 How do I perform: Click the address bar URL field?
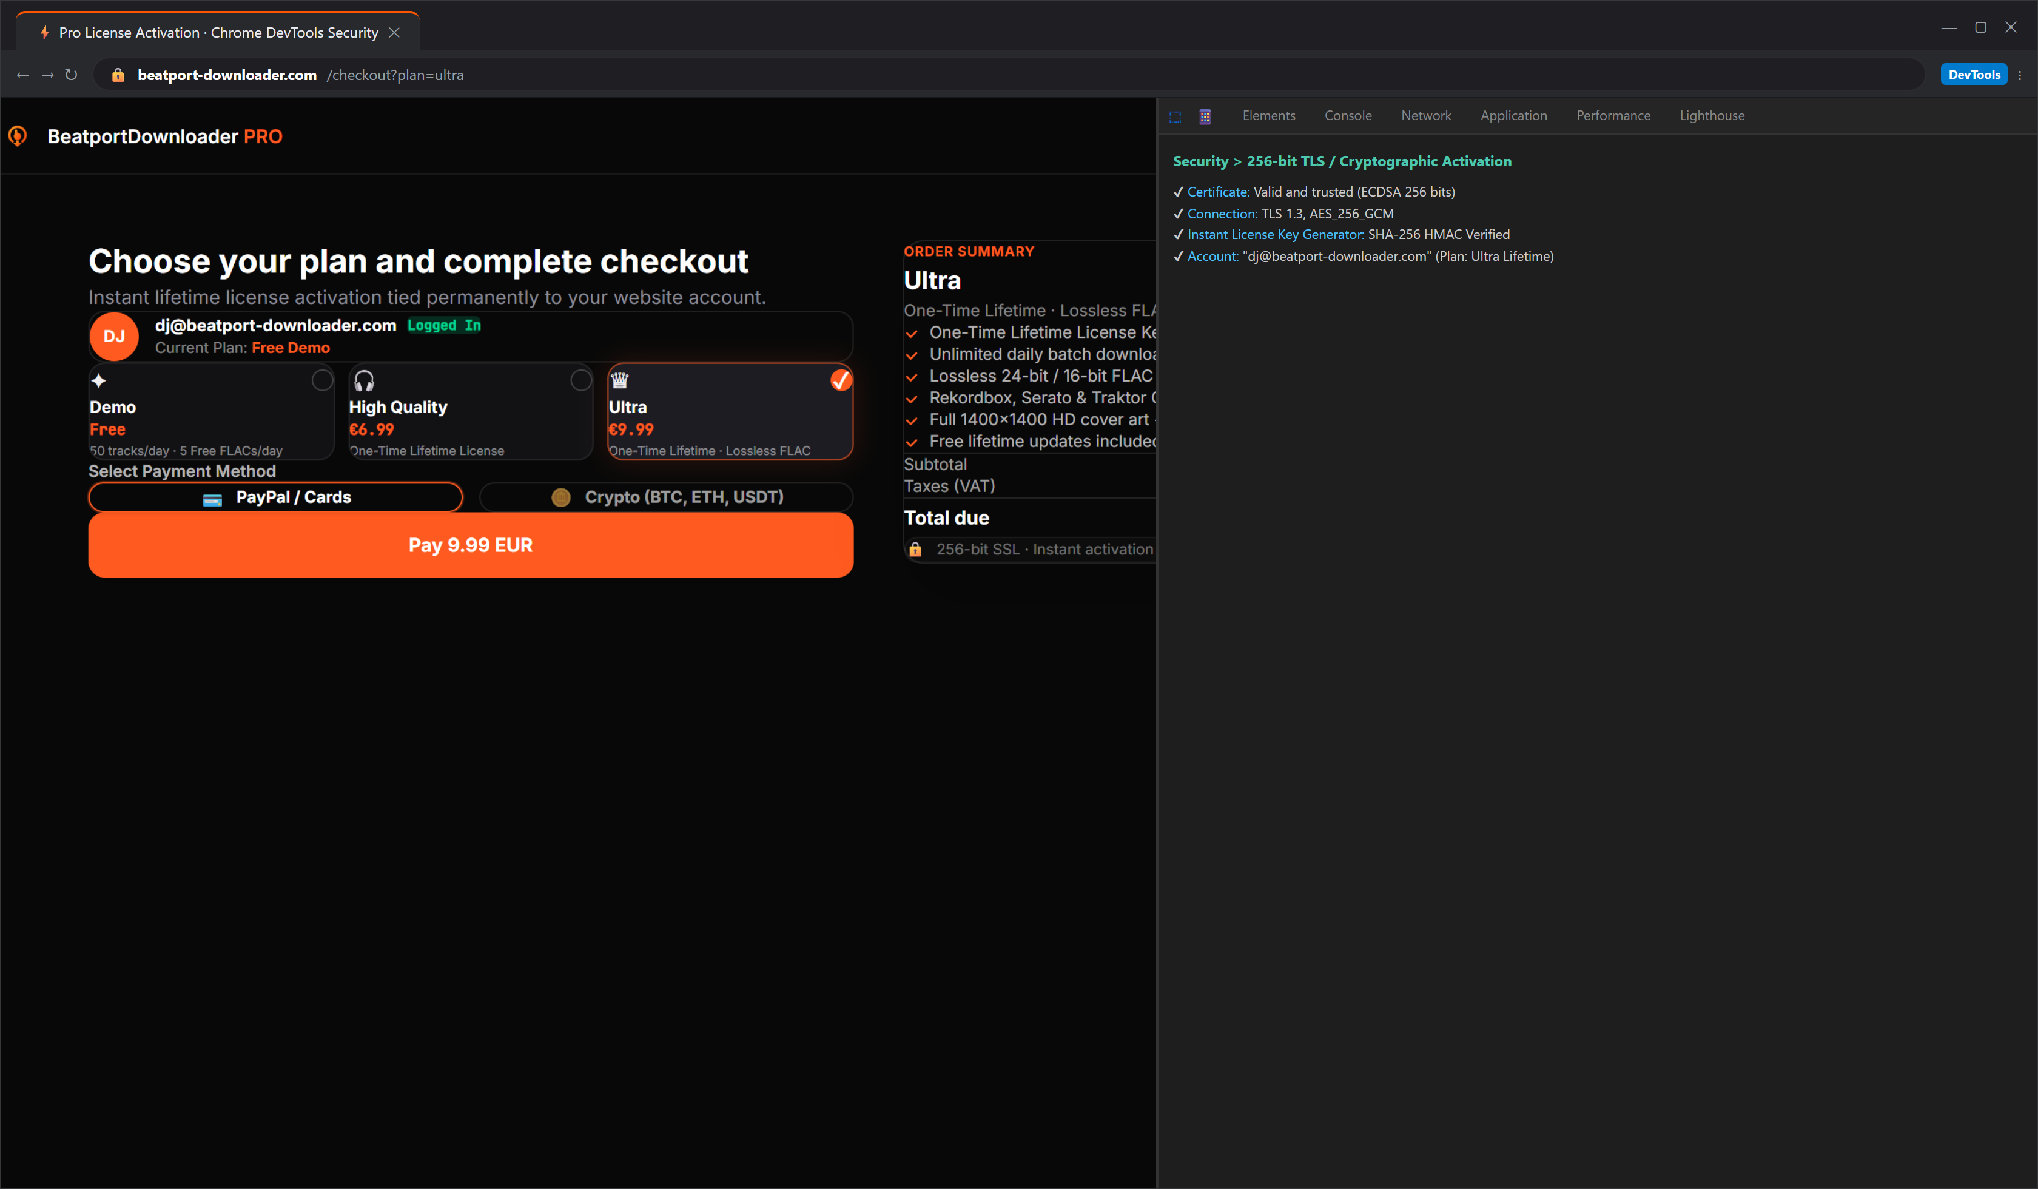coord(1009,75)
